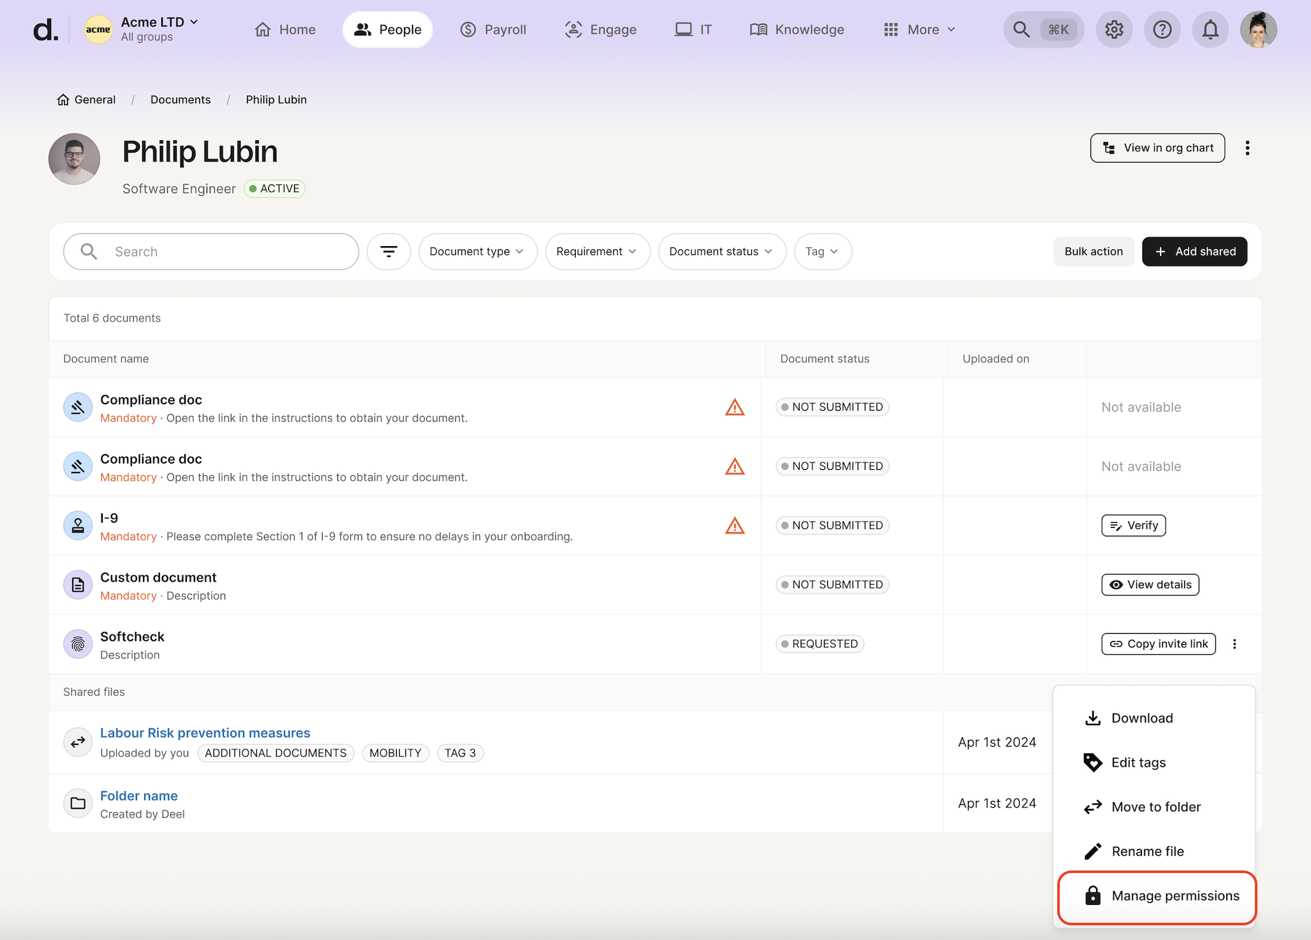The image size is (1311, 940).
Task: Choose Move to folder menu option
Action: (x=1155, y=807)
